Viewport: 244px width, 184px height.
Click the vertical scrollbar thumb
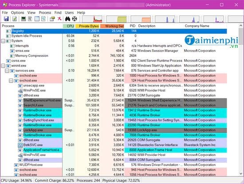[241, 37]
